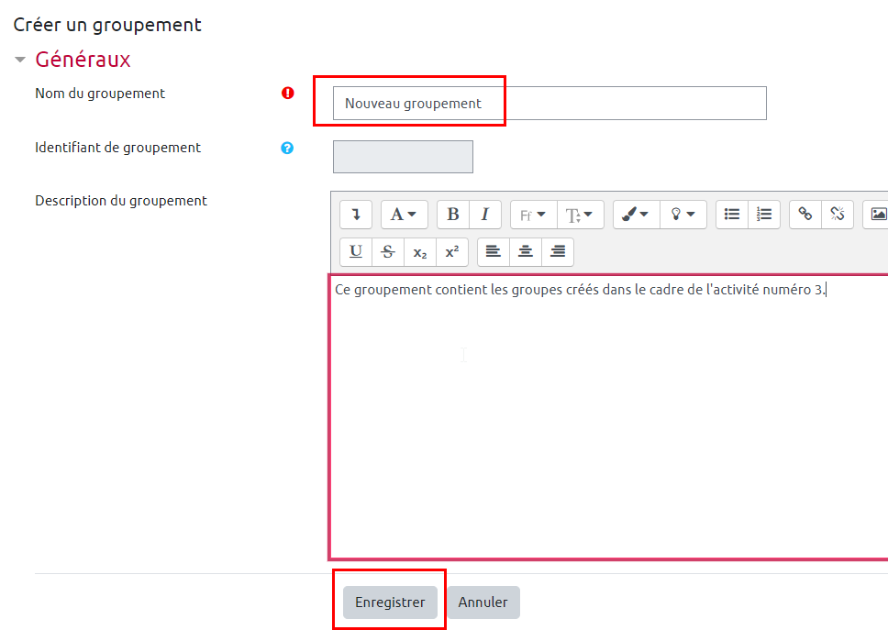Open the text color brush dropdown
888x630 pixels.
[636, 215]
